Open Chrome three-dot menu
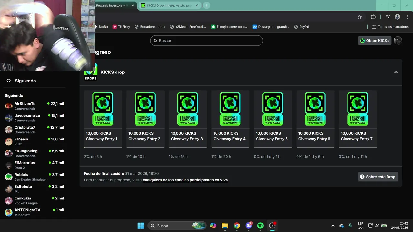The height and width of the screenshot is (232, 413). 407,17
